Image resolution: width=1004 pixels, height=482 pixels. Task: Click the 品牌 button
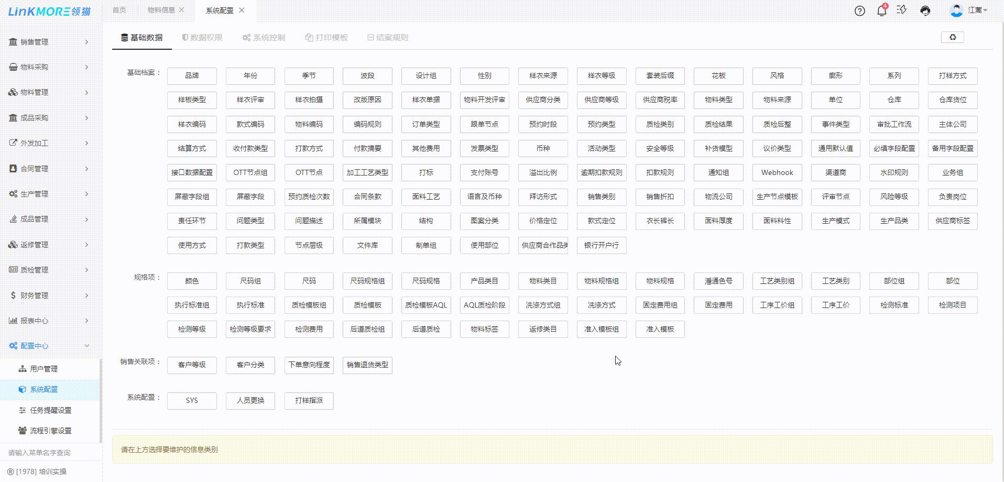pos(192,76)
